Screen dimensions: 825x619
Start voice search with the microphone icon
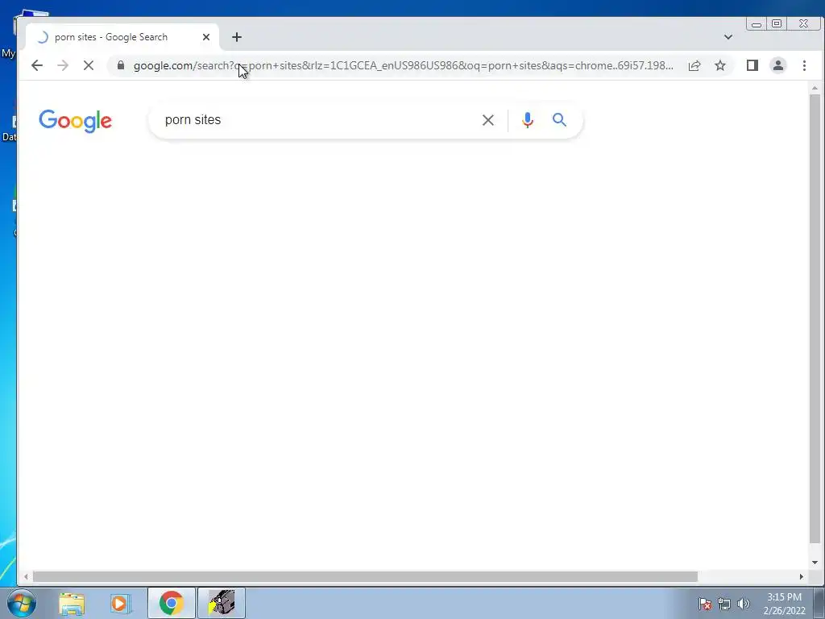click(527, 120)
